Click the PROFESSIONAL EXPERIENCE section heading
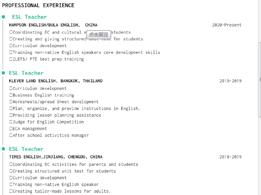The image size is (261, 195). (38, 5)
